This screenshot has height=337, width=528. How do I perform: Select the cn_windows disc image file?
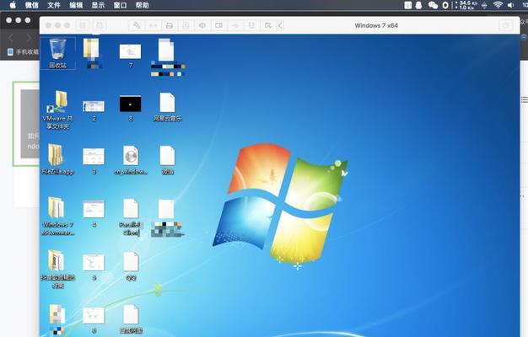(x=131, y=160)
